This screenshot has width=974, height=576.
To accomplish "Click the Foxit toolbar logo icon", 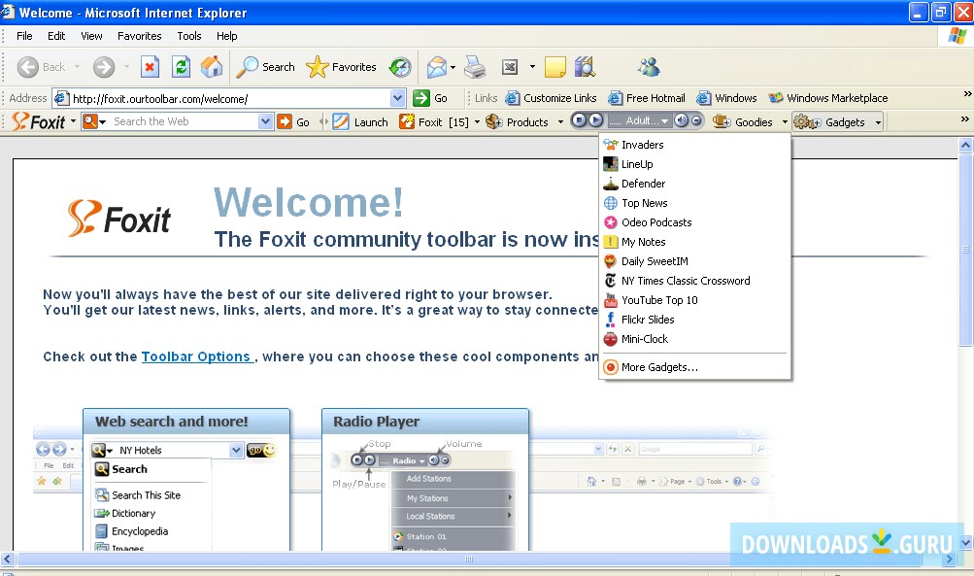I will pyautogui.click(x=19, y=120).
